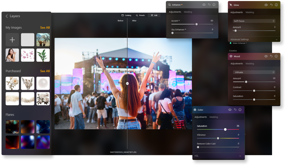Click the Sky Enhancer slider handle
The width and height of the screenshot is (286, 166).
(172, 33)
